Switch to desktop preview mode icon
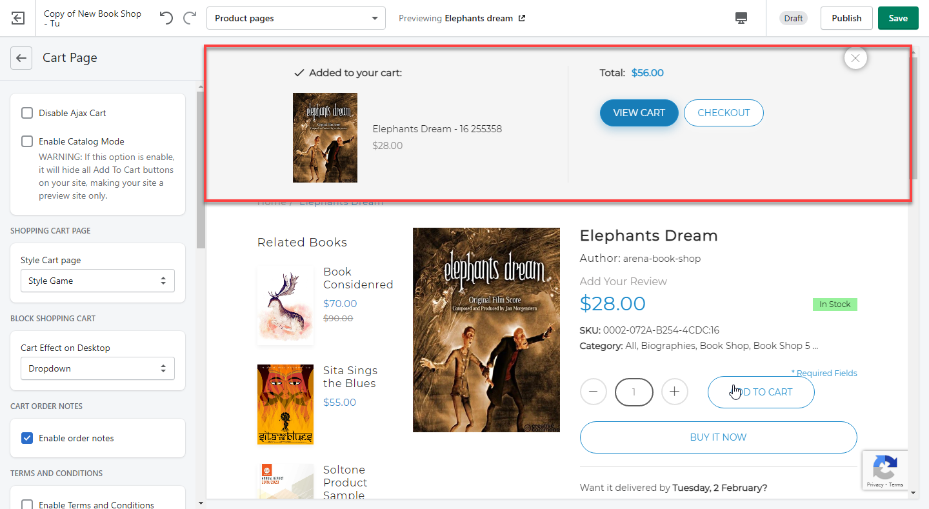 click(741, 18)
